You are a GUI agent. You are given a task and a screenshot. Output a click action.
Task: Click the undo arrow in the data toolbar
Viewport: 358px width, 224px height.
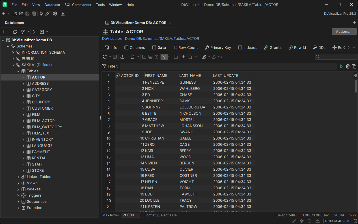click(x=220, y=57)
